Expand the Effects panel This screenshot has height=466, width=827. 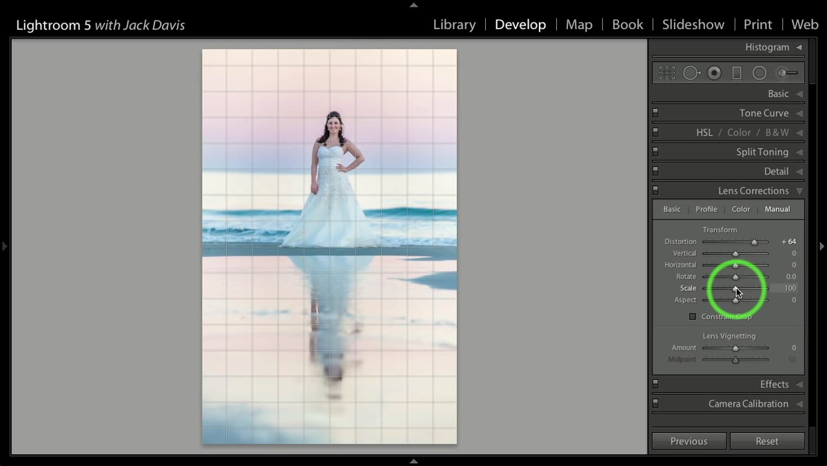pyautogui.click(x=799, y=385)
